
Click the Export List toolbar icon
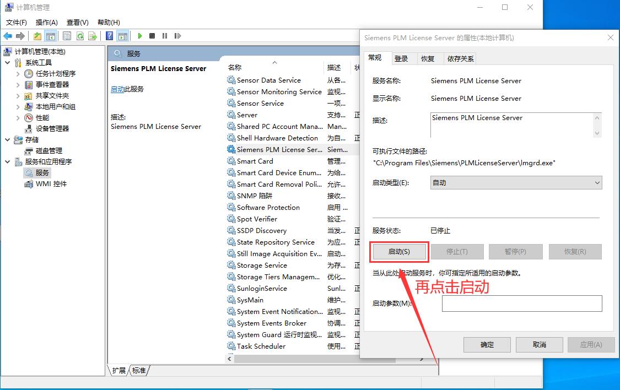(93, 36)
